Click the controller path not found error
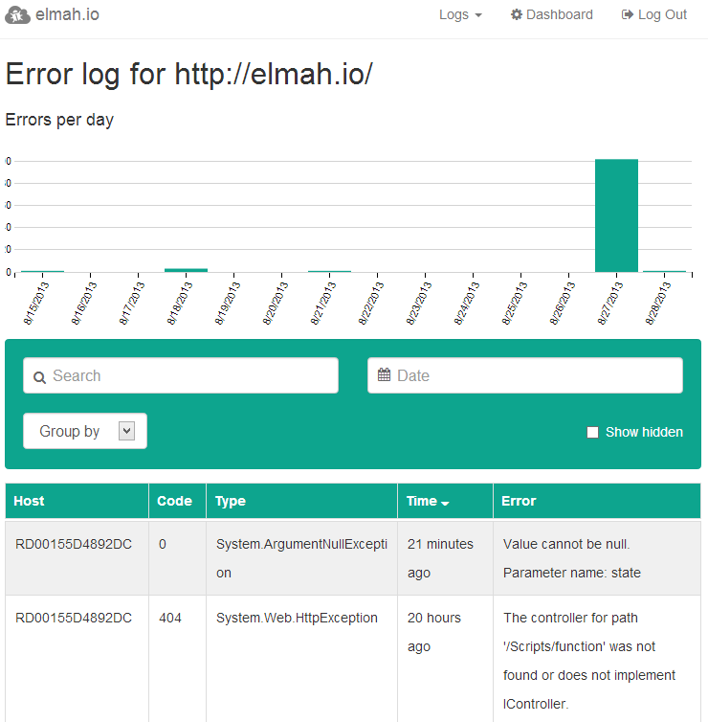Screen dimensions: 708x722 tap(588, 661)
